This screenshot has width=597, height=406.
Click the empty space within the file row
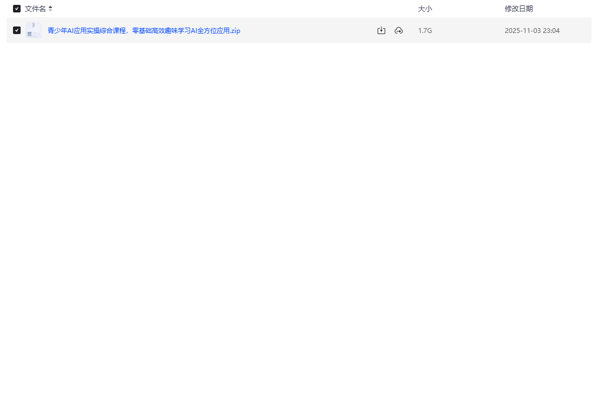(x=309, y=31)
